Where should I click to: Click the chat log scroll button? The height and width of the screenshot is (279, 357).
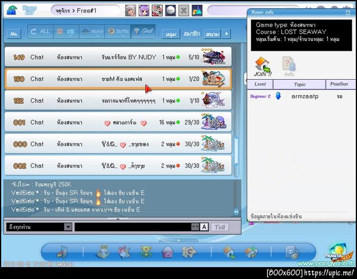point(236,212)
